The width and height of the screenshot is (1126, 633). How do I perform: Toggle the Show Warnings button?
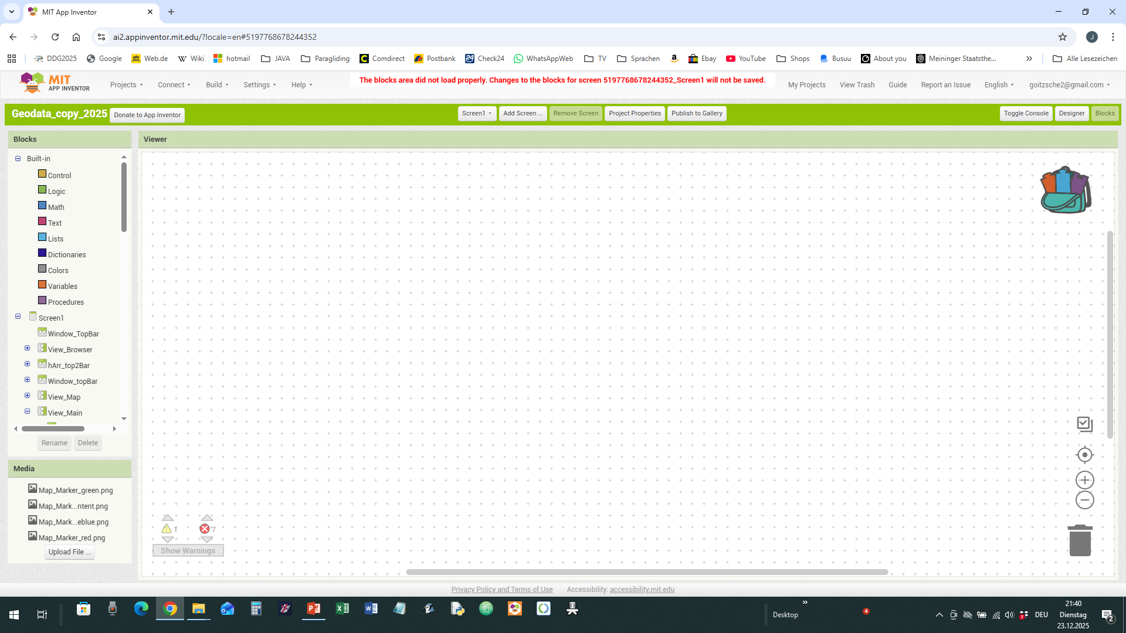coord(188,550)
